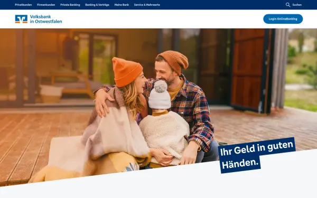Click the Suchen search label

click(297, 5)
